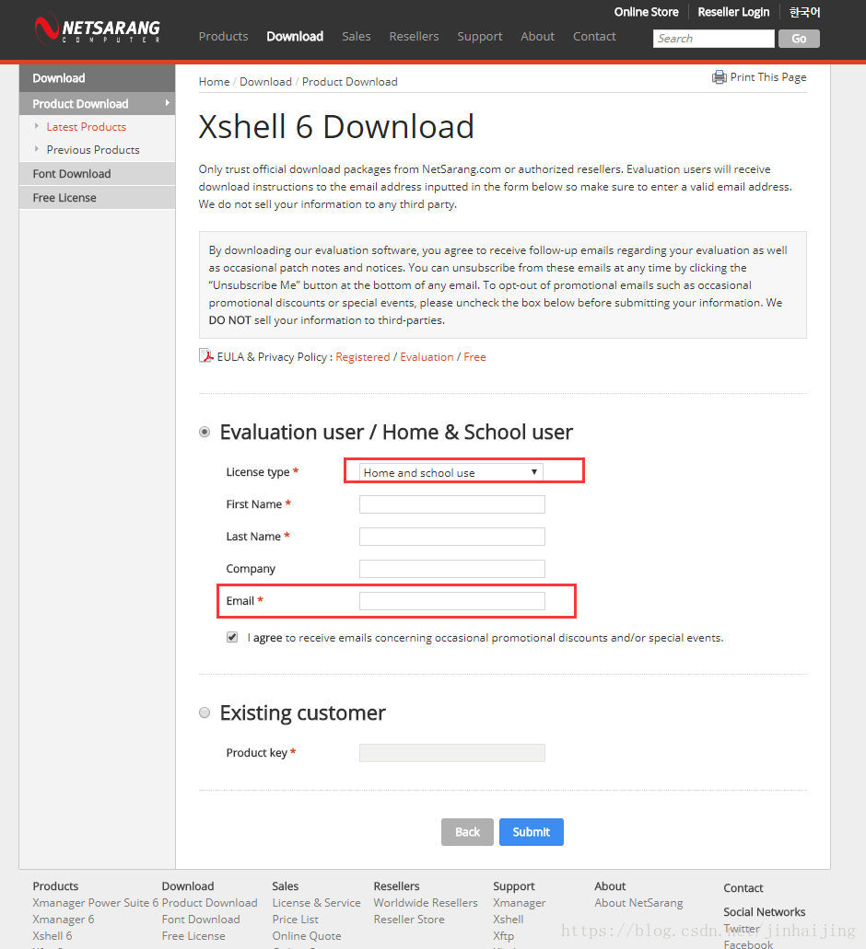Uncheck the promotional emails agreement checkbox
The width and height of the screenshot is (866, 949).
pos(232,637)
